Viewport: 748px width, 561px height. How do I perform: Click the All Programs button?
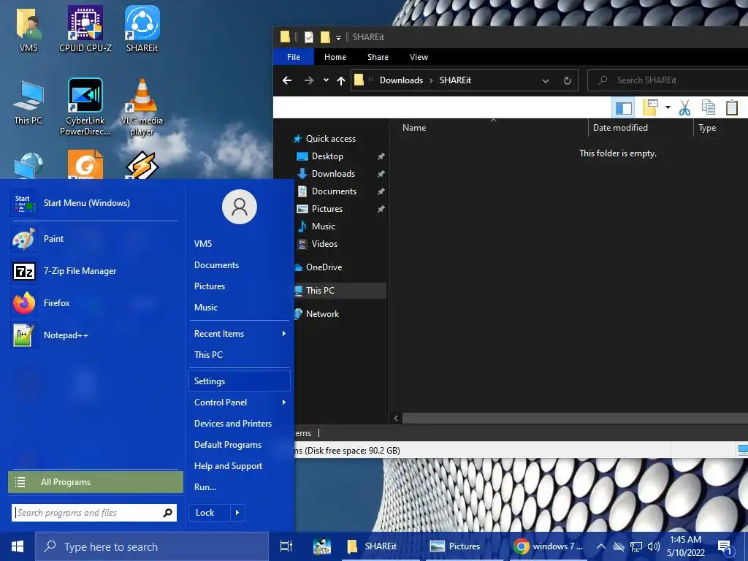click(x=96, y=482)
